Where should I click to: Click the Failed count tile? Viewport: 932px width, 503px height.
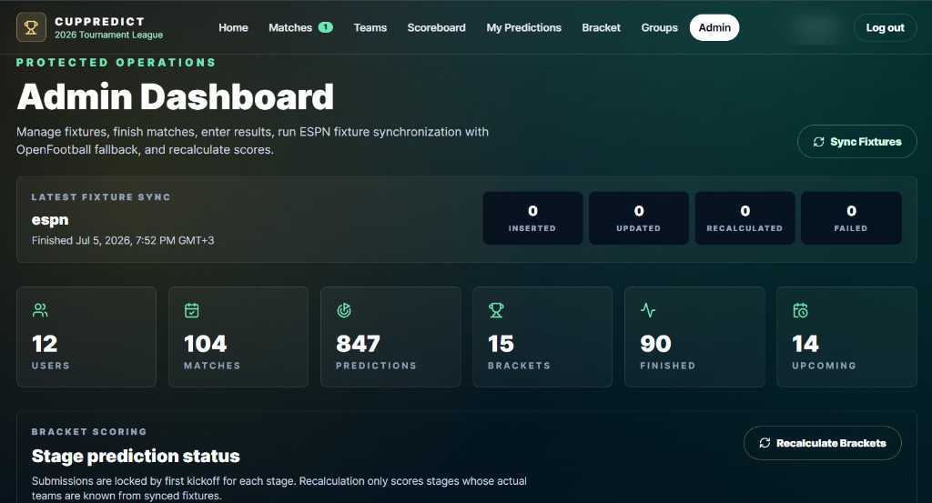pos(851,218)
